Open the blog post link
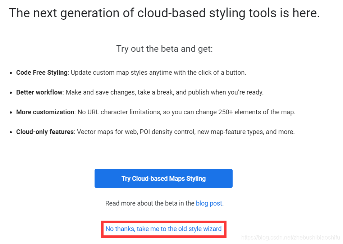This screenshot has width=343, height=244. click(209, 203)
